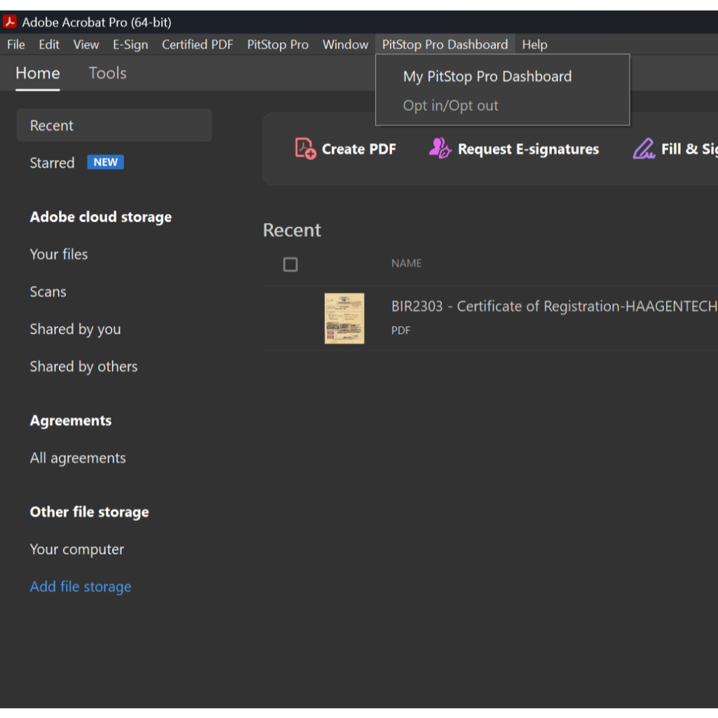Screen dimensions: 718x718
Task: Click the Request E-signatures icon
Action: (x=440, y=149)
